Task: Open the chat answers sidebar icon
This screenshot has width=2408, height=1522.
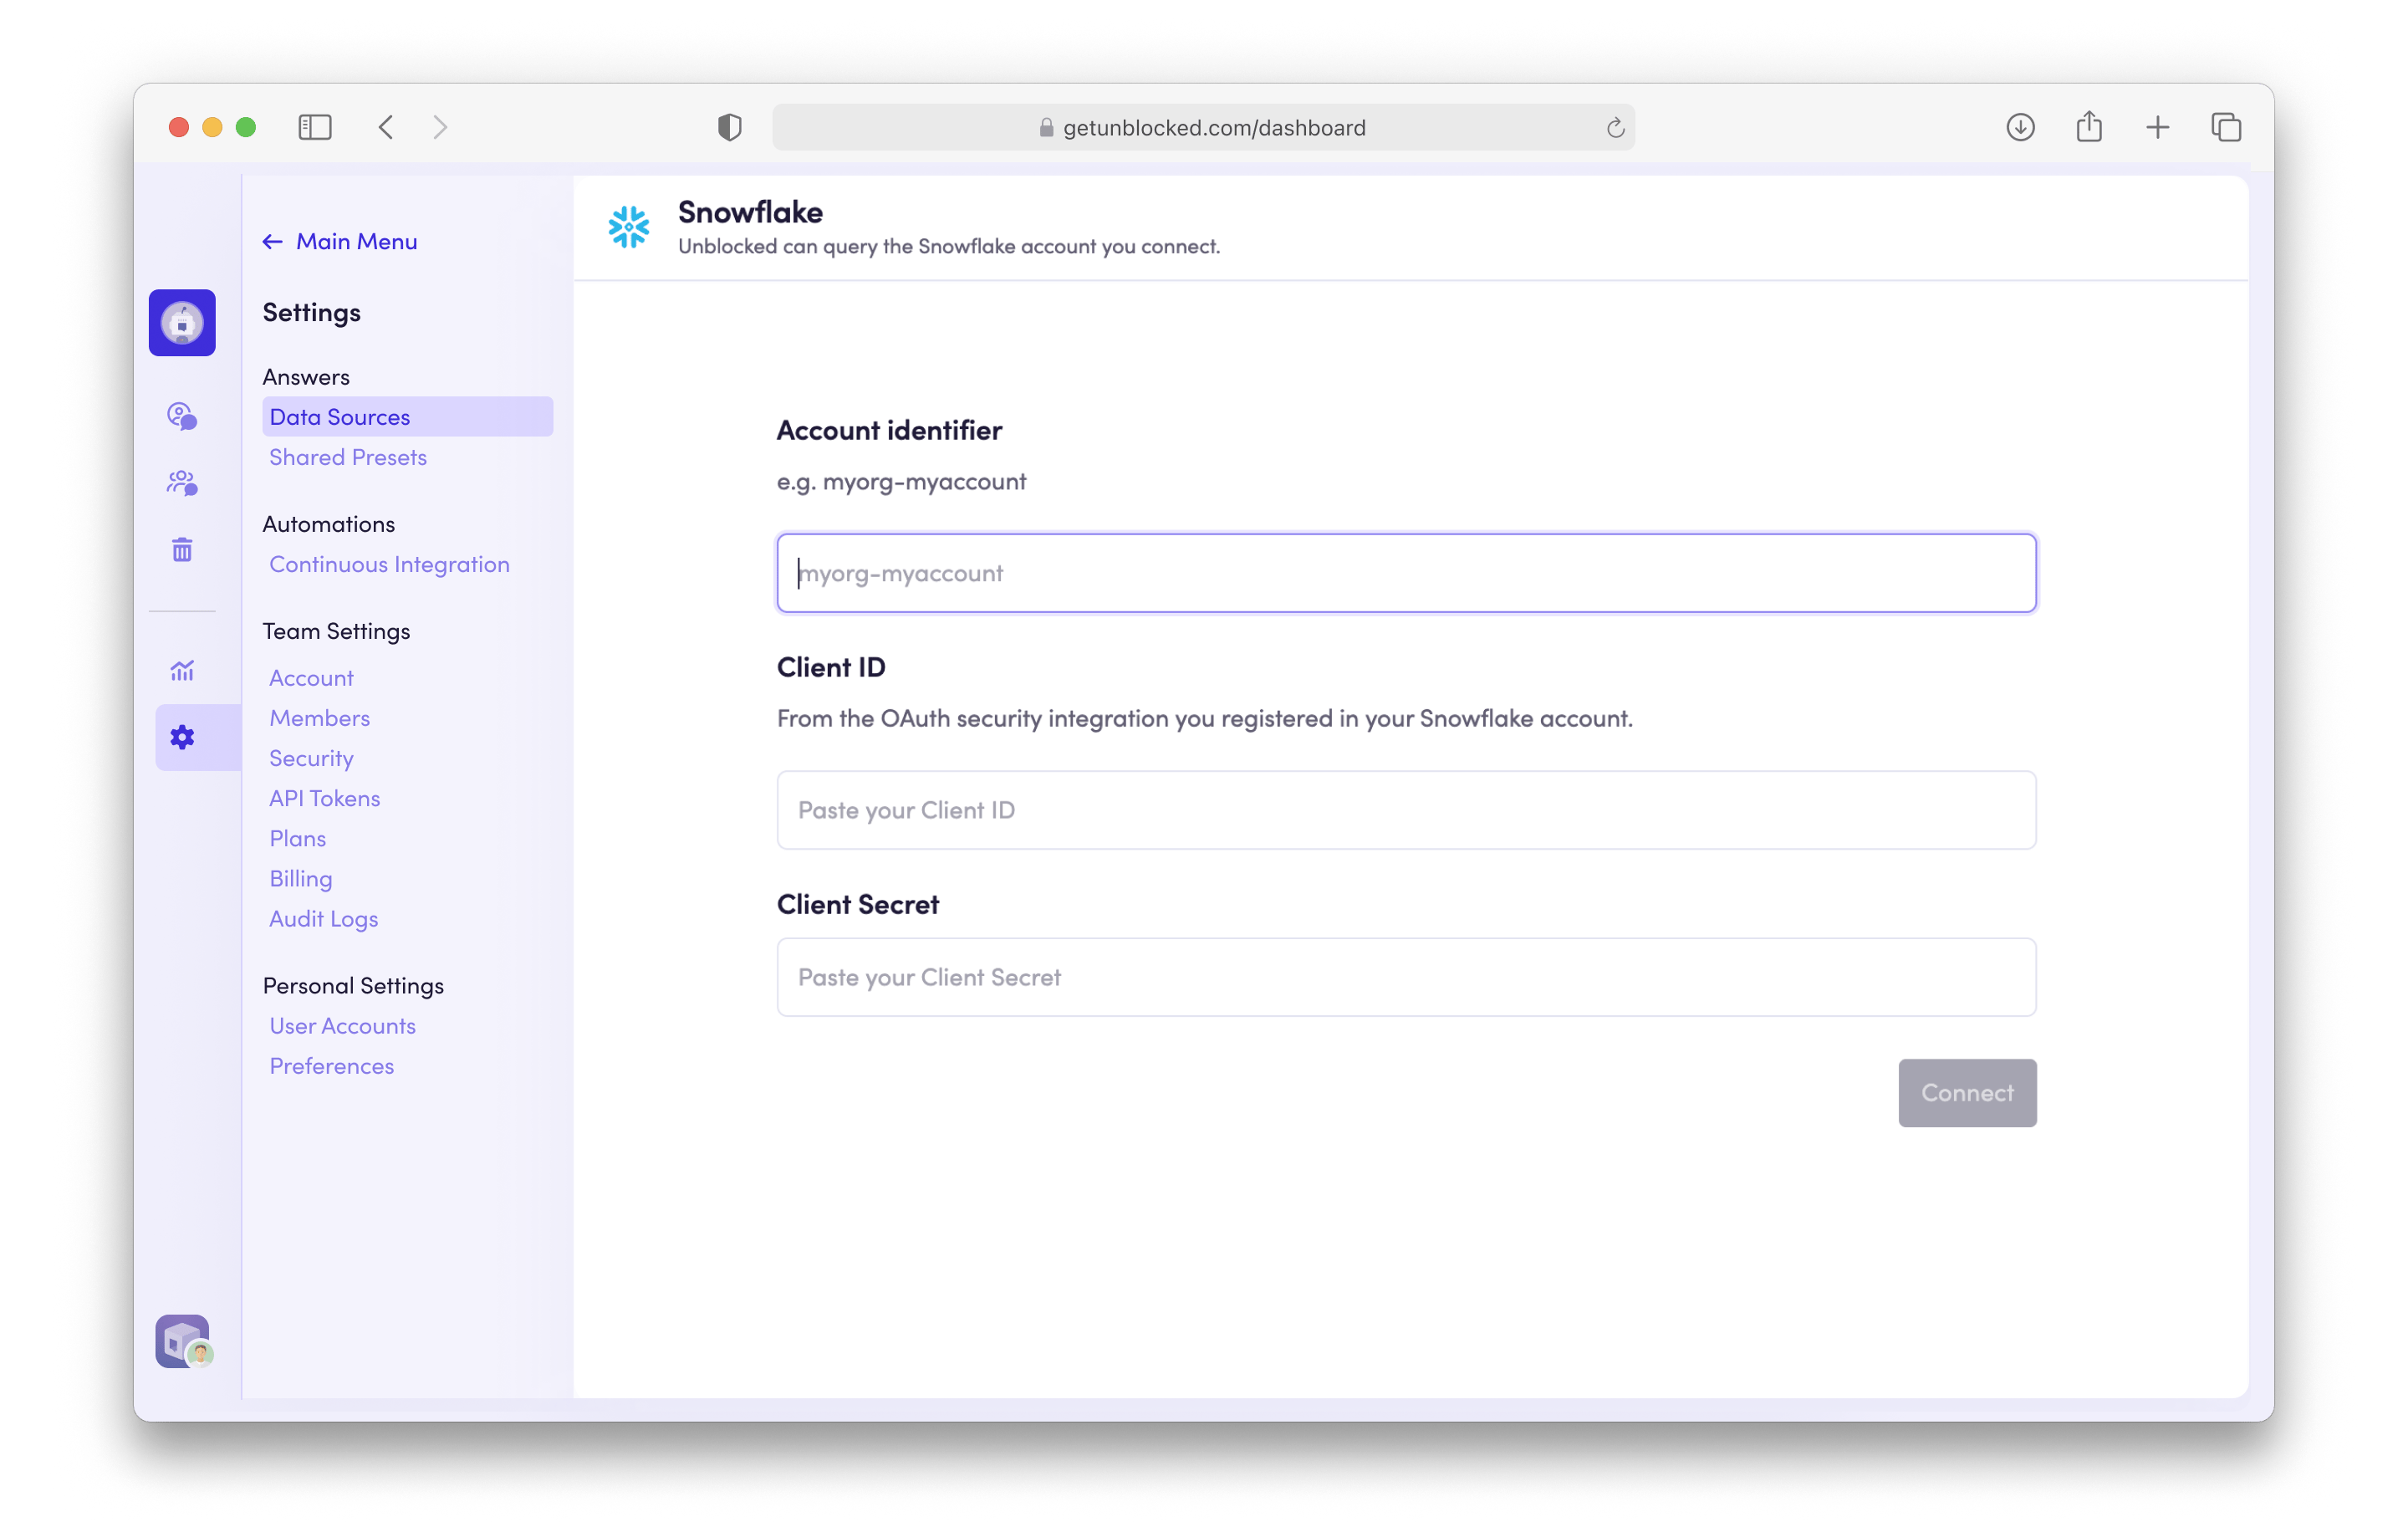Action: click(182, 415)
